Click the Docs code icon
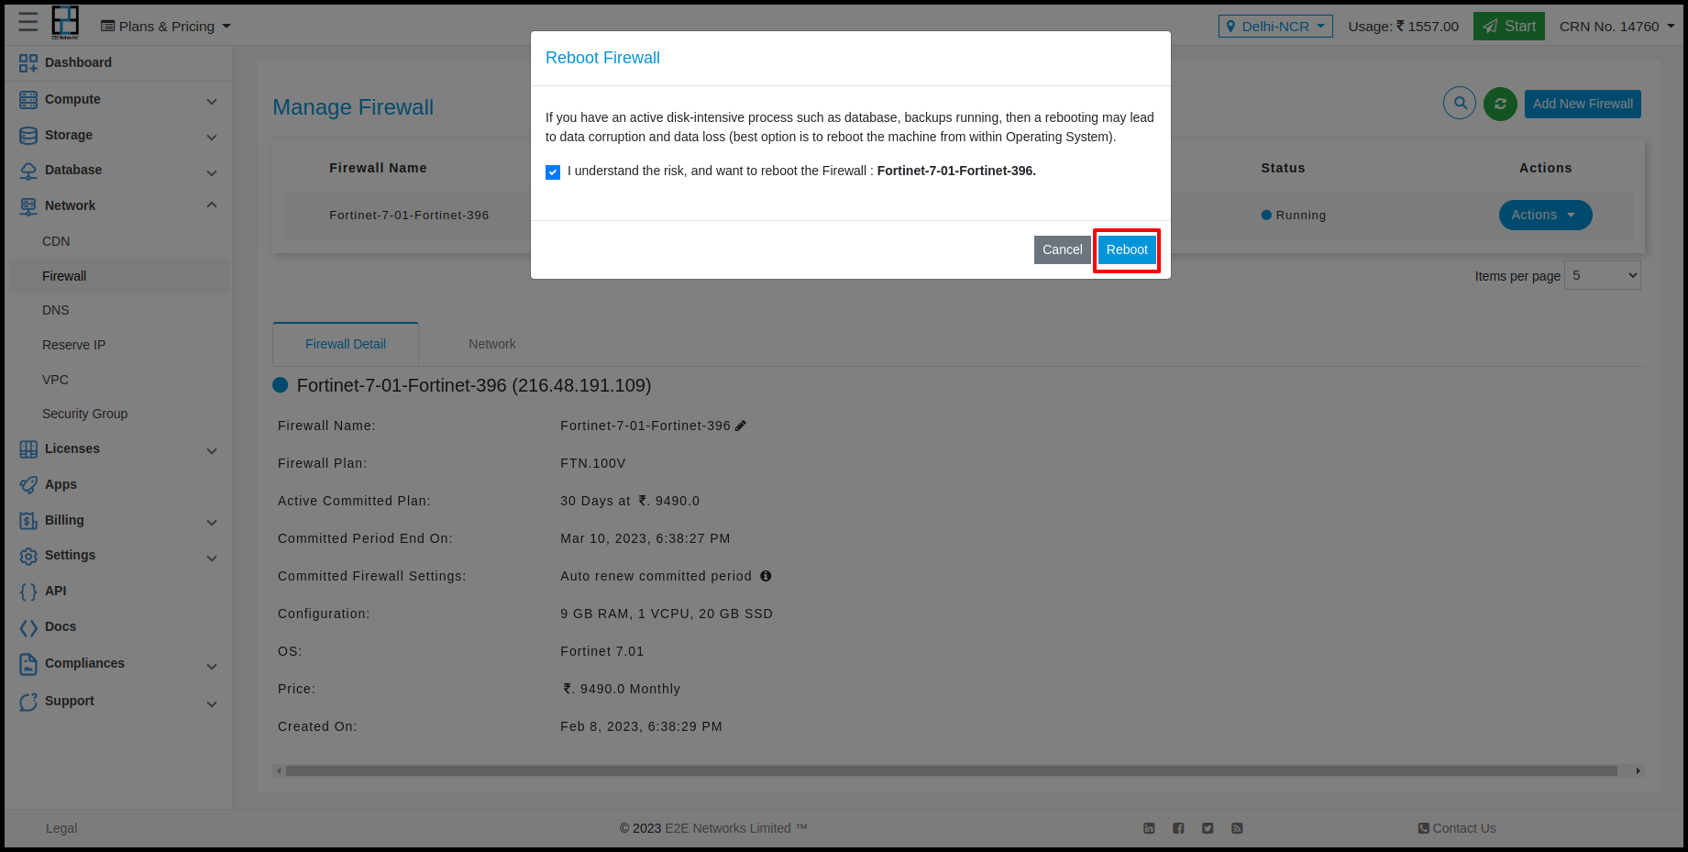The height and width of the screenshot is (852, 1688). click(28, 627)
